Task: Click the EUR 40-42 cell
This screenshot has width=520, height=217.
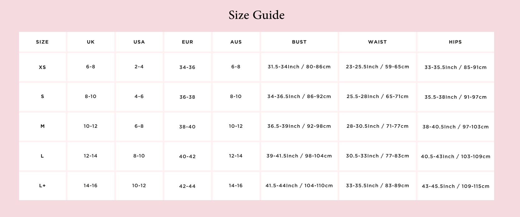Action: coord(187,156)
